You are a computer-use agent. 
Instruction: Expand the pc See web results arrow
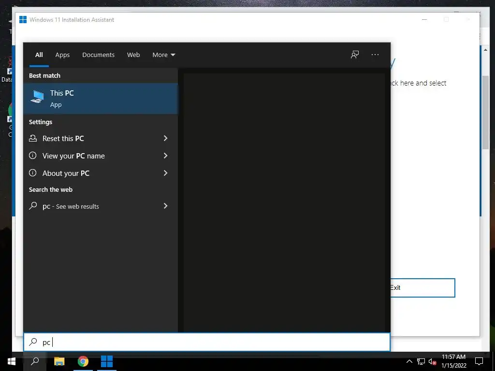pos(165,206)
